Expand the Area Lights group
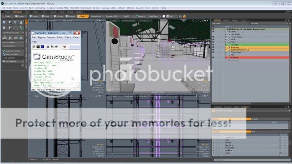The width and height of the screenshot is (292, 164). point(226,47)
